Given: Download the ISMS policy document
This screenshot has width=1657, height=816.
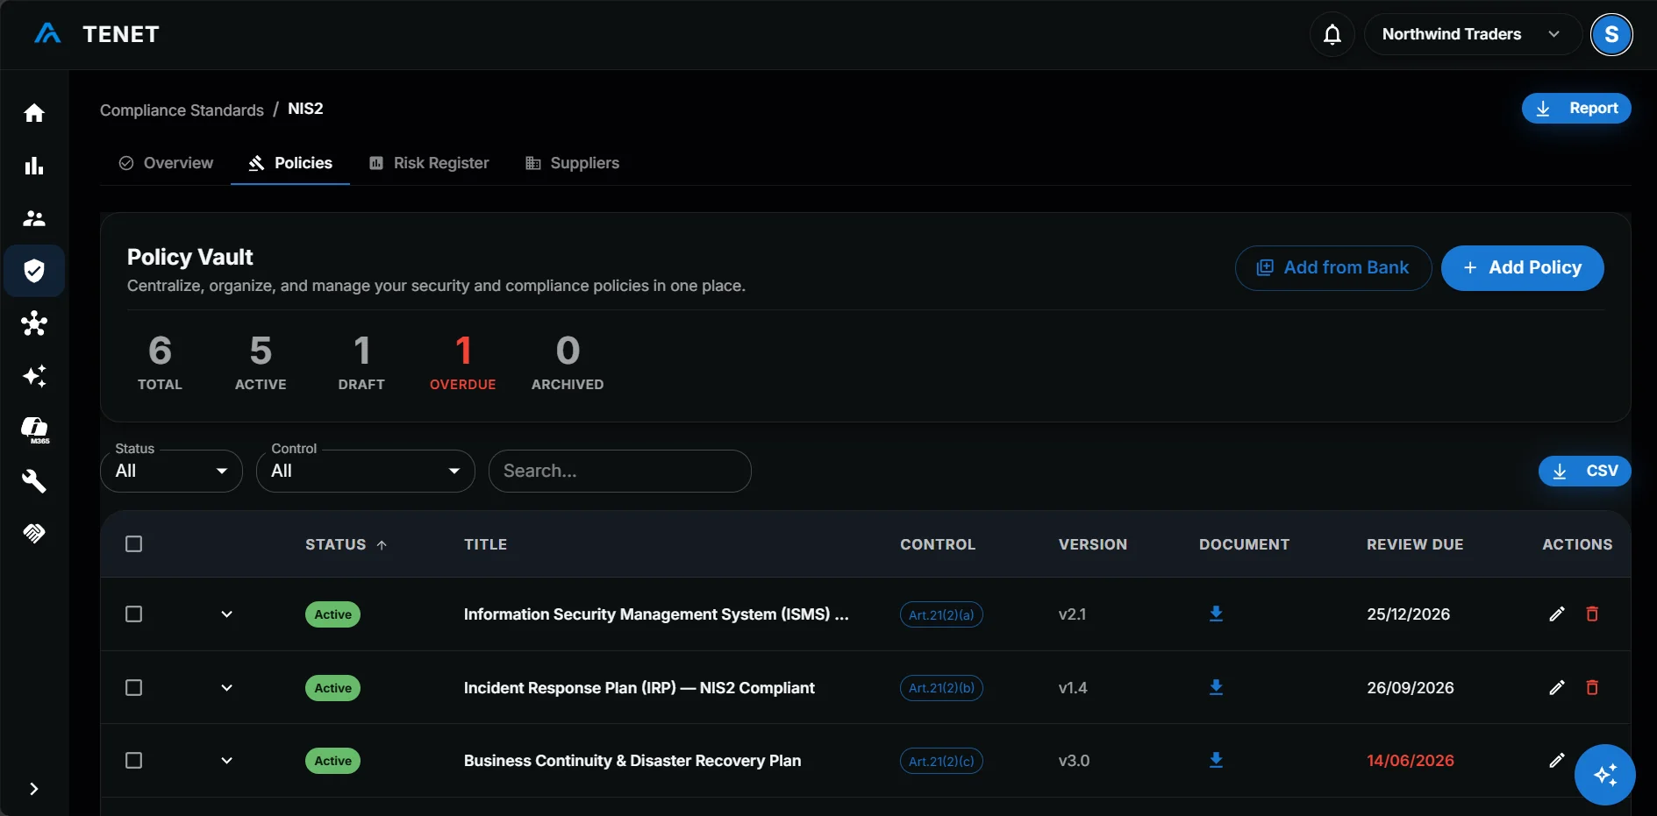Looking at the screenshot, I should tap(1216, 614).
